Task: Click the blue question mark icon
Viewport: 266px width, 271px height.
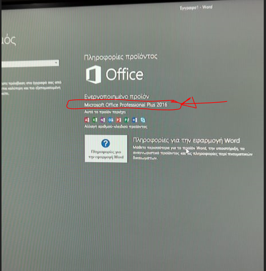Action: click(x=106, y=143)
